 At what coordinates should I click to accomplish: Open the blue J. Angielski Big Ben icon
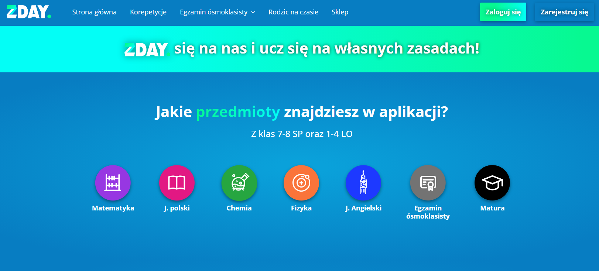pos(363,183)
